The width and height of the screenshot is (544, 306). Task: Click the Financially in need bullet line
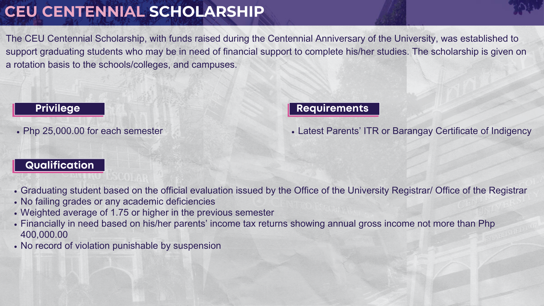(258, 224)
